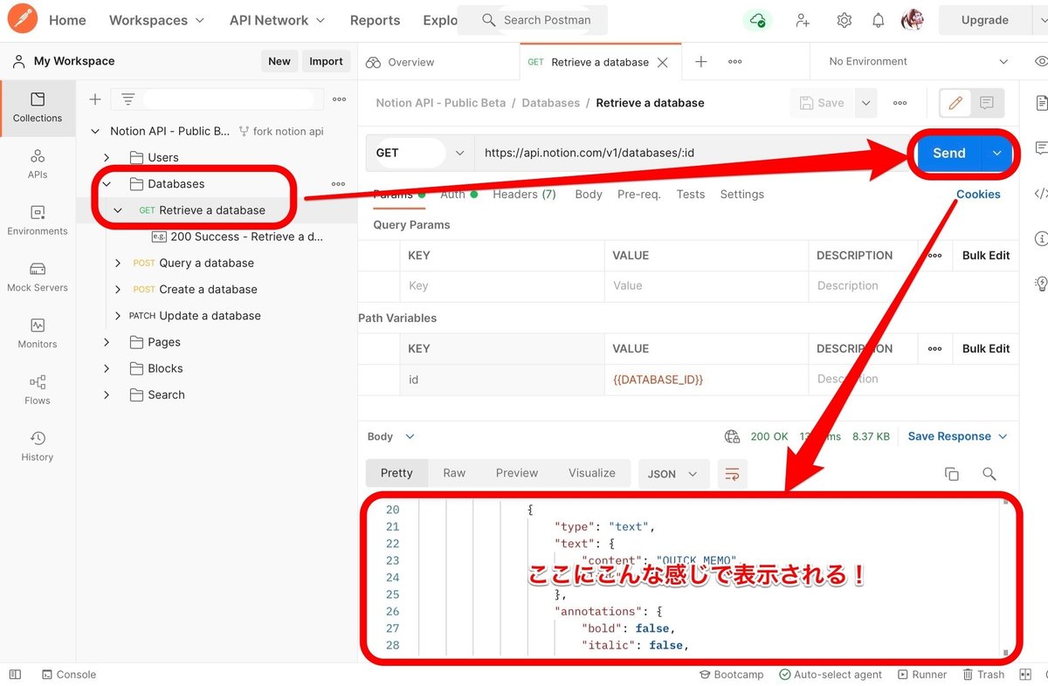Screen dimensions: 1048x686
Task: Expand the Search folder
Action: [x=107, y=395]
